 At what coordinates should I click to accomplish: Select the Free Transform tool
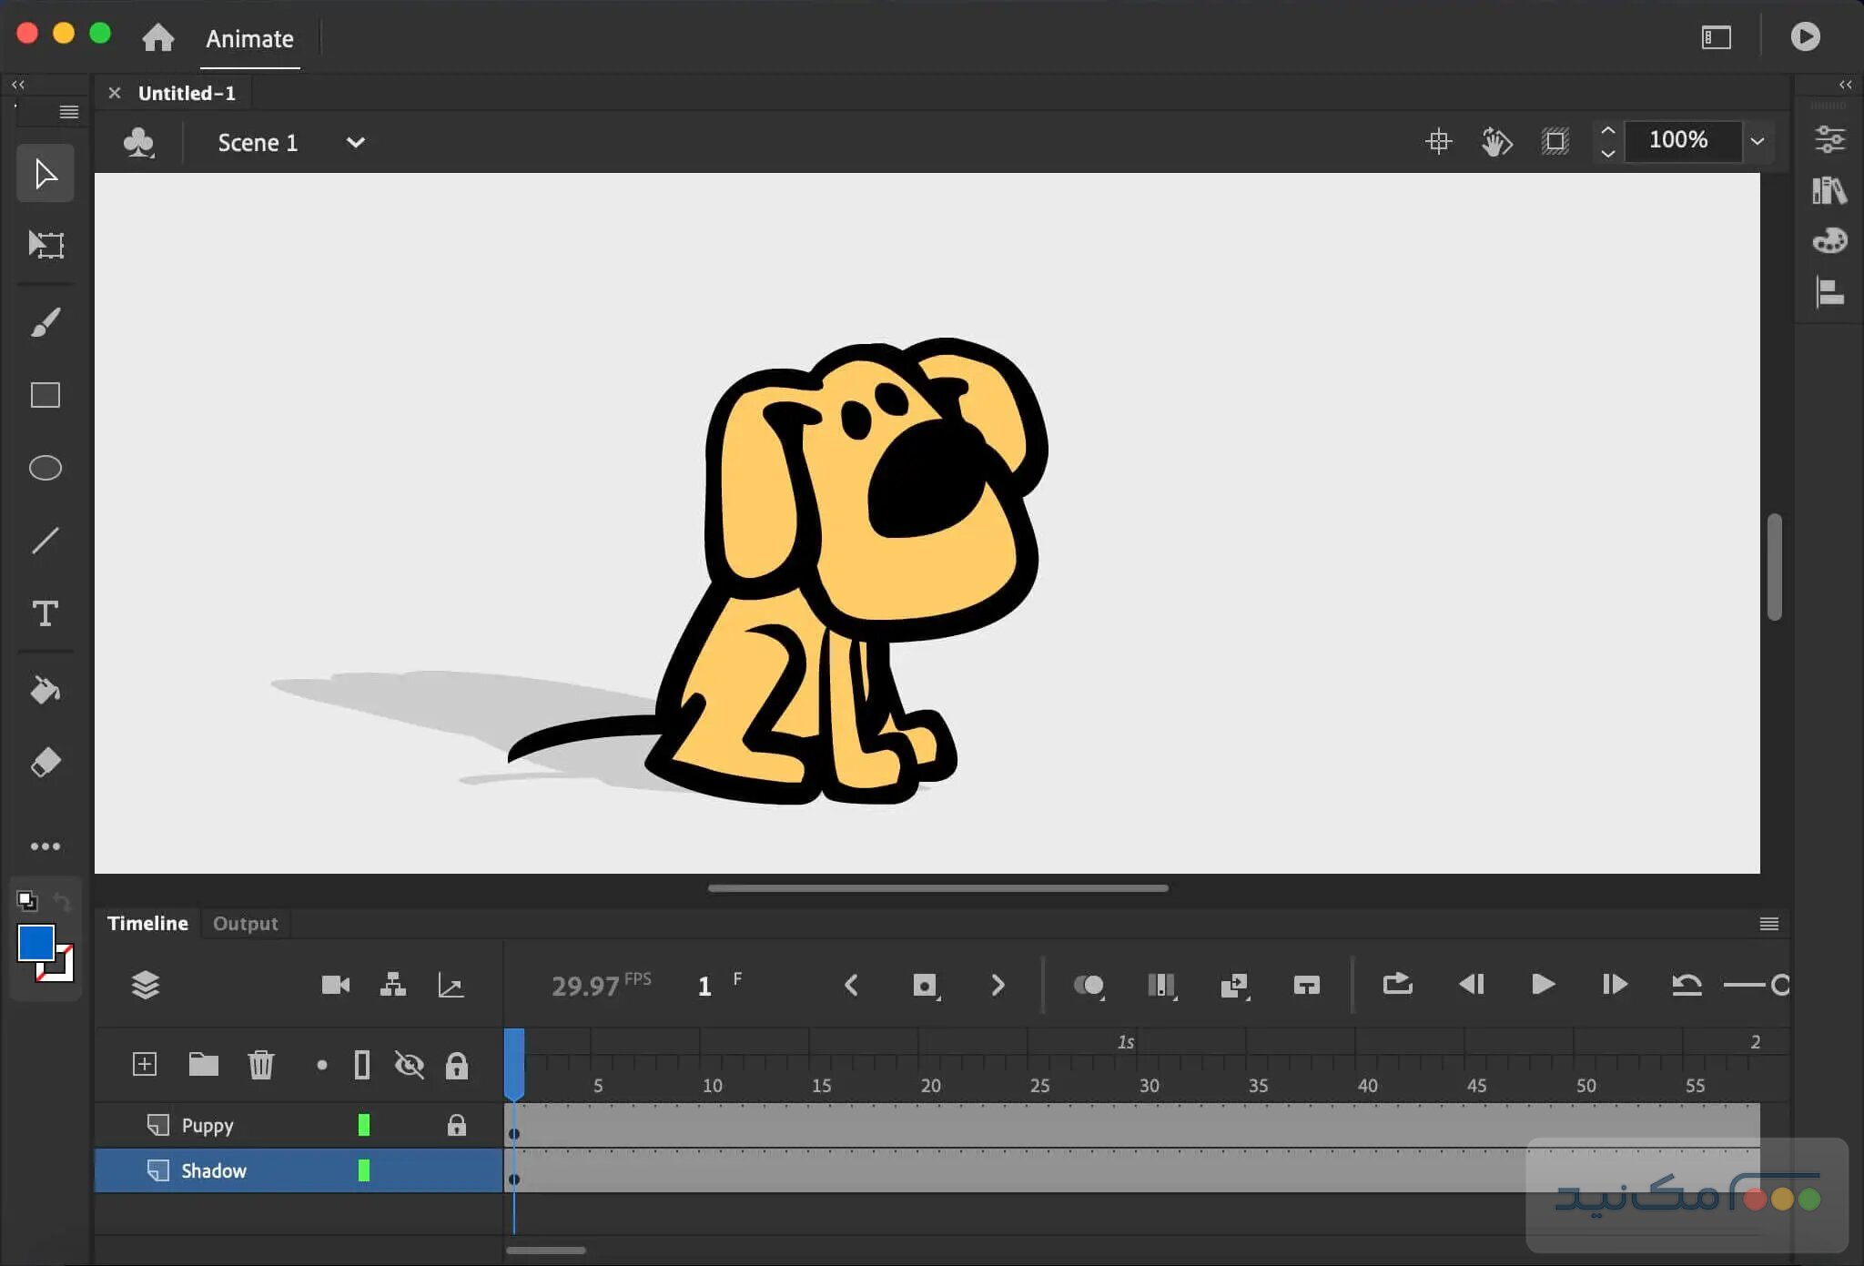(x=45, y=245)
